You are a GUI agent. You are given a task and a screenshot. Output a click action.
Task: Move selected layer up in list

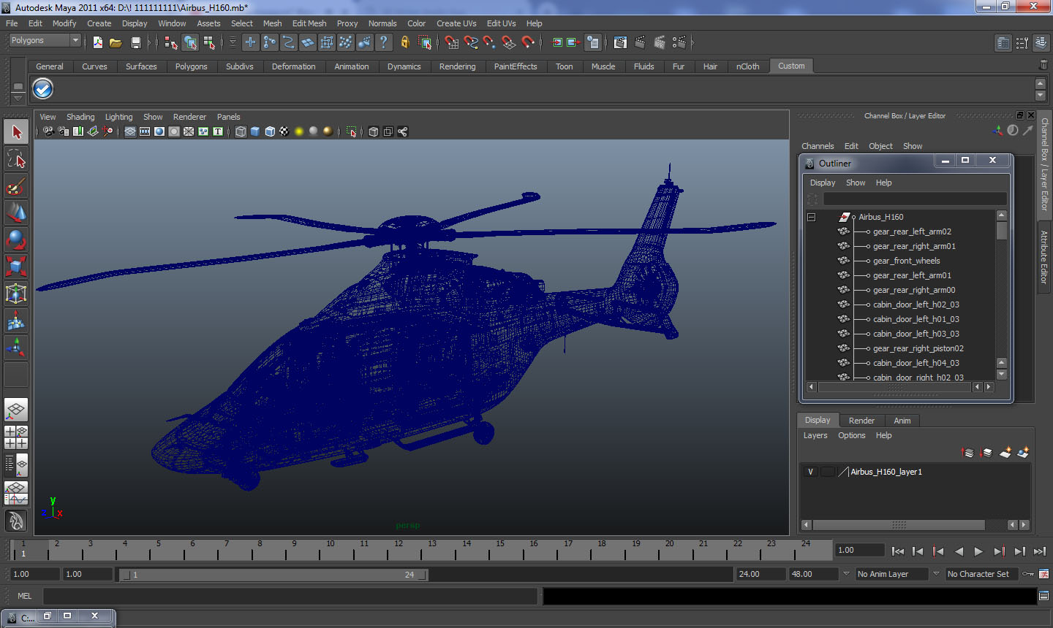click(x=967, y=453)
